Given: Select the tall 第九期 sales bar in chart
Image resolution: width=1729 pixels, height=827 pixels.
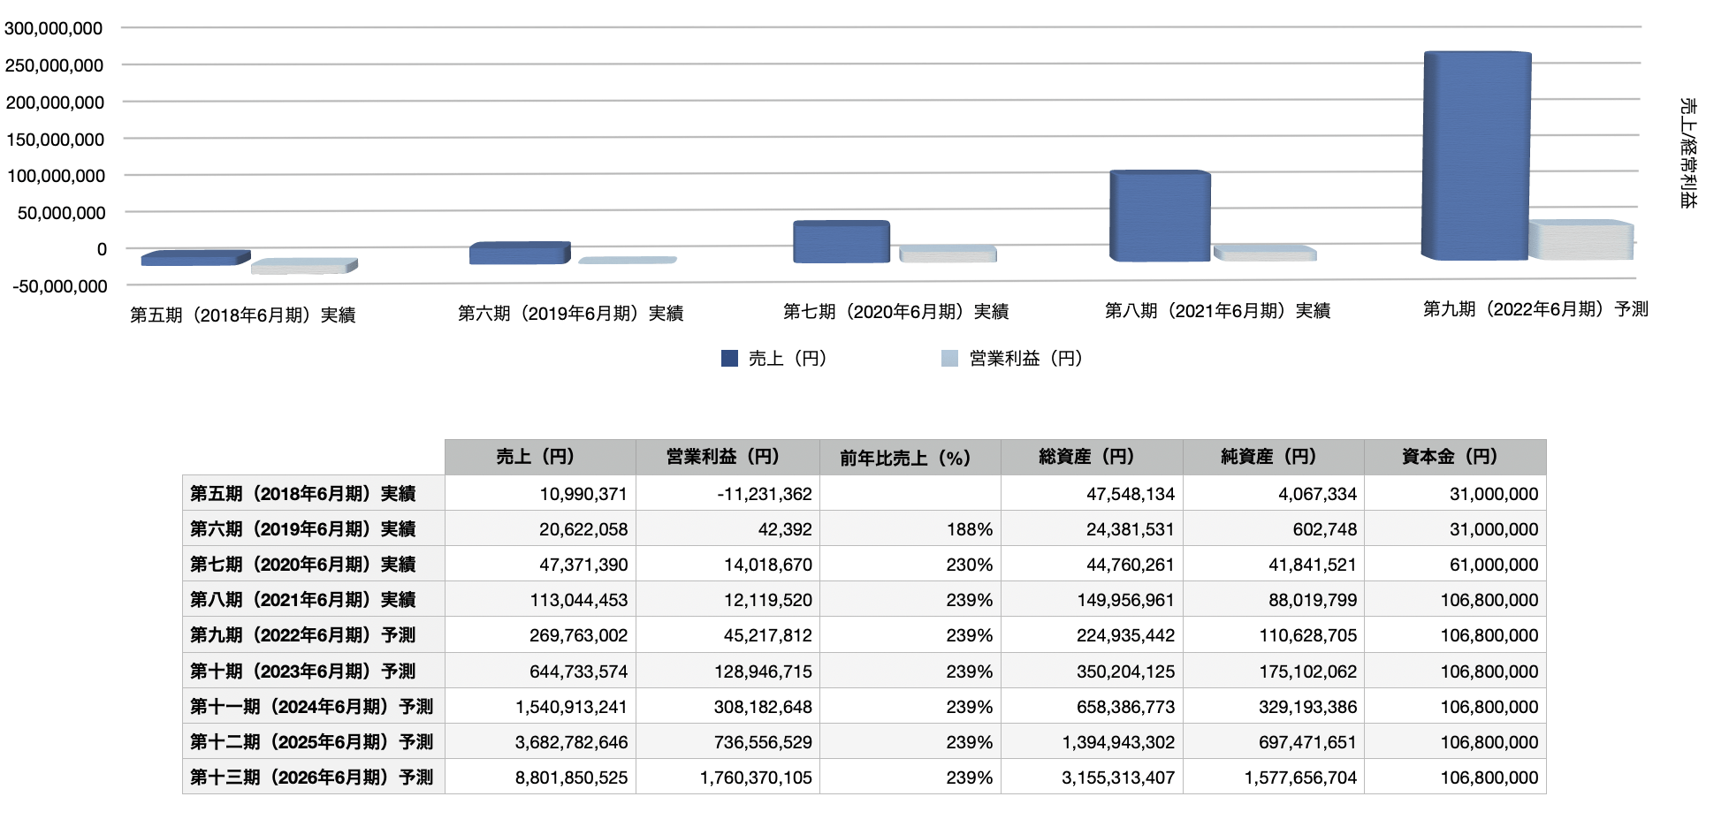Looking at the screenshot, I should click(1476, 156).
